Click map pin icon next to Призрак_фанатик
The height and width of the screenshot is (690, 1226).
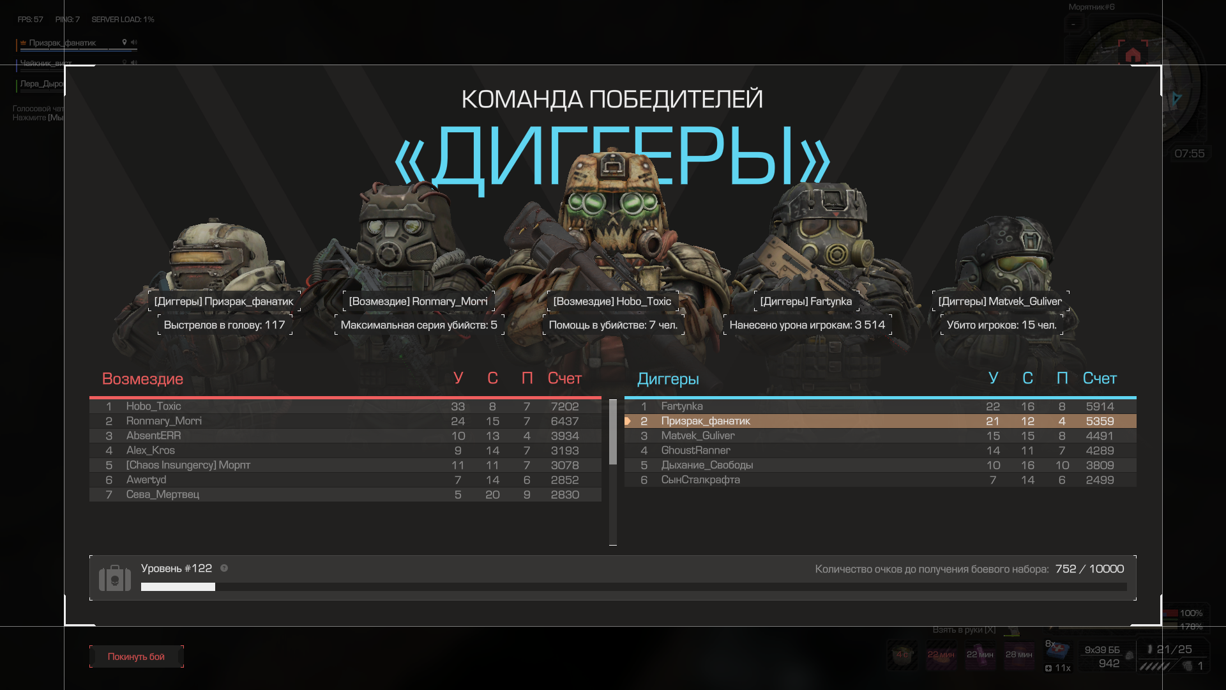(x=125, y=42)
